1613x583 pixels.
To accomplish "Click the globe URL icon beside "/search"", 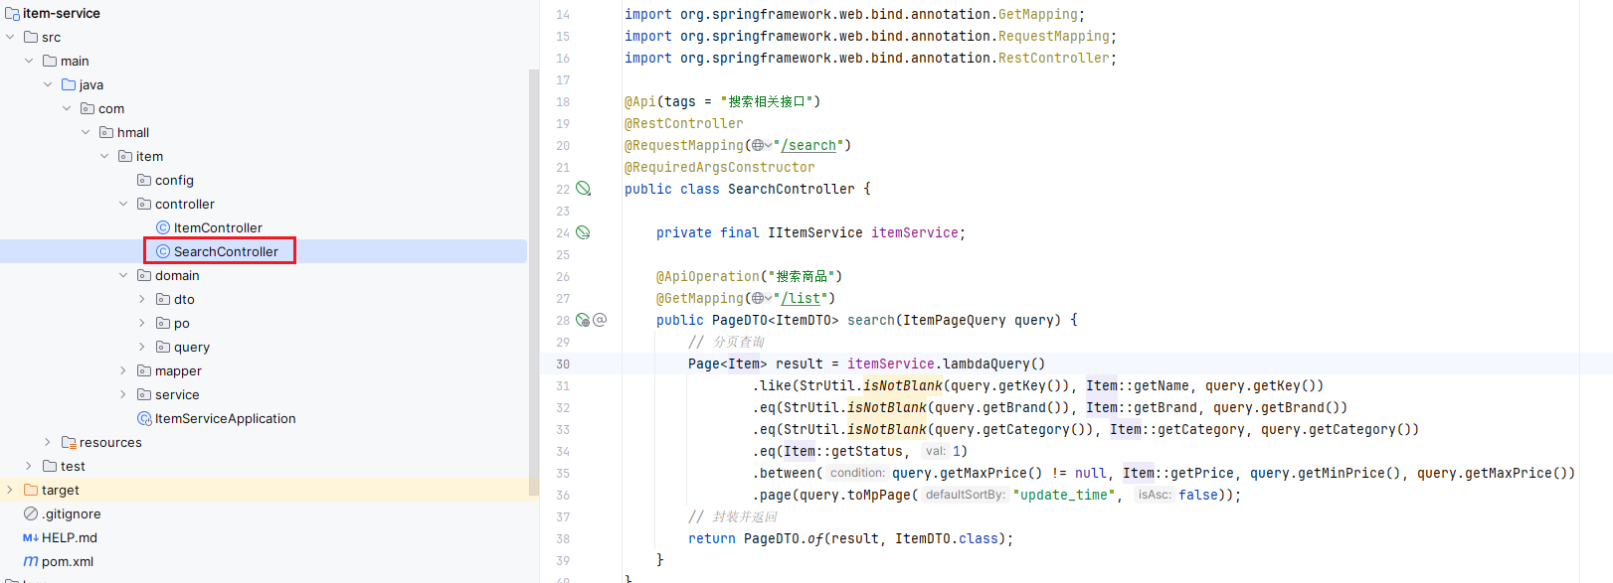I will 758,145.
